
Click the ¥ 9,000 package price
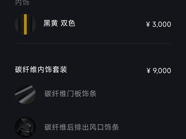tap(159, 71)
